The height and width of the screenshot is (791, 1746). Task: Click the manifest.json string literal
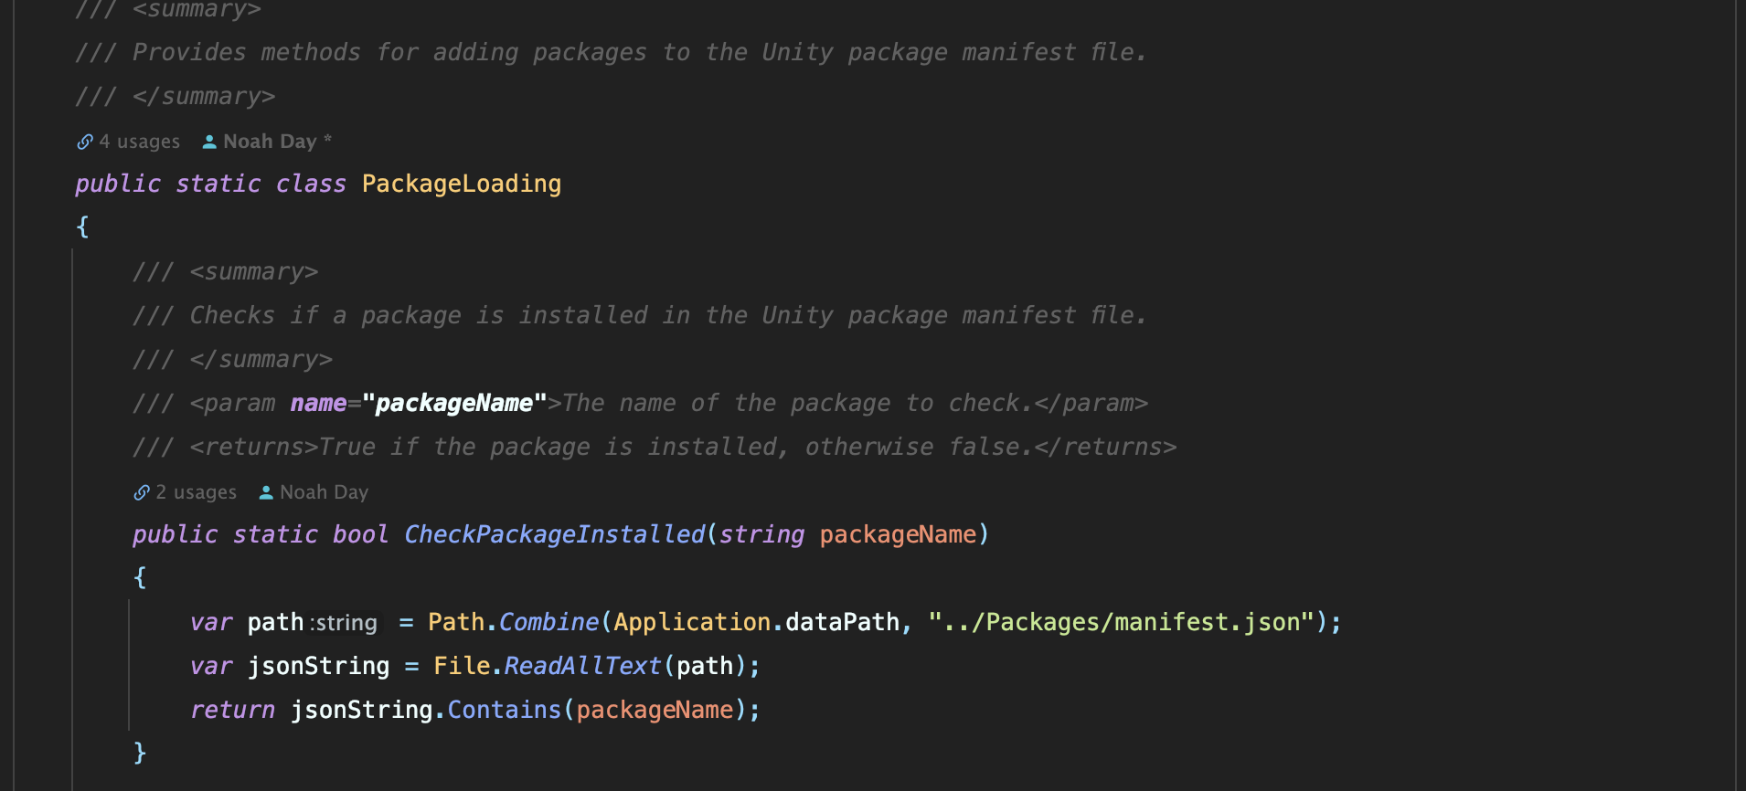pos(1121,622)
